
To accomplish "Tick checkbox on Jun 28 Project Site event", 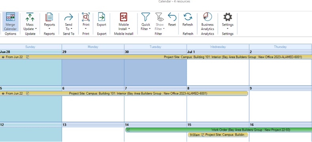I will (28, 57).
